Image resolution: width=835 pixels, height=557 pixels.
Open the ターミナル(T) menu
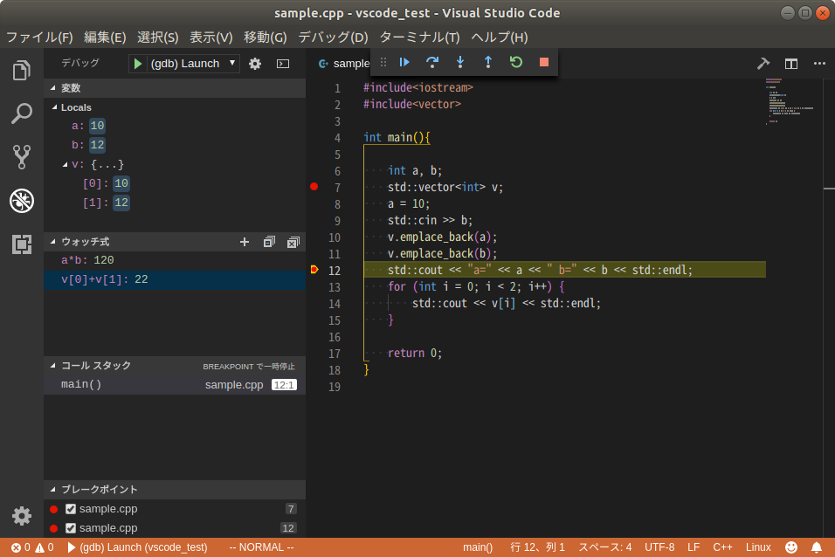[x=419, y=38]
